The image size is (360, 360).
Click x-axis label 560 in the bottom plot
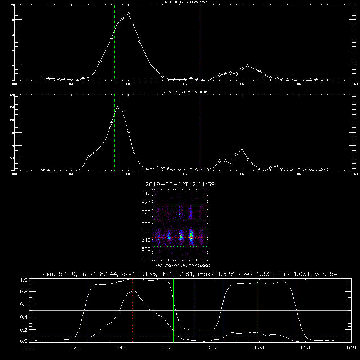tap(167, 348)
